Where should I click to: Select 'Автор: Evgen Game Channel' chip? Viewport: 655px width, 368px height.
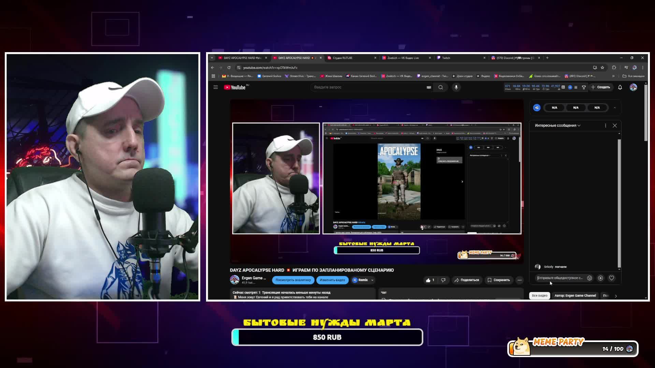pyautogui.click(x=575, y=295)
